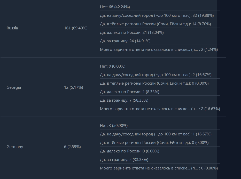
Task: Select the 'Нет: 0 (0.00%)' row
Action: click(113, 66)
